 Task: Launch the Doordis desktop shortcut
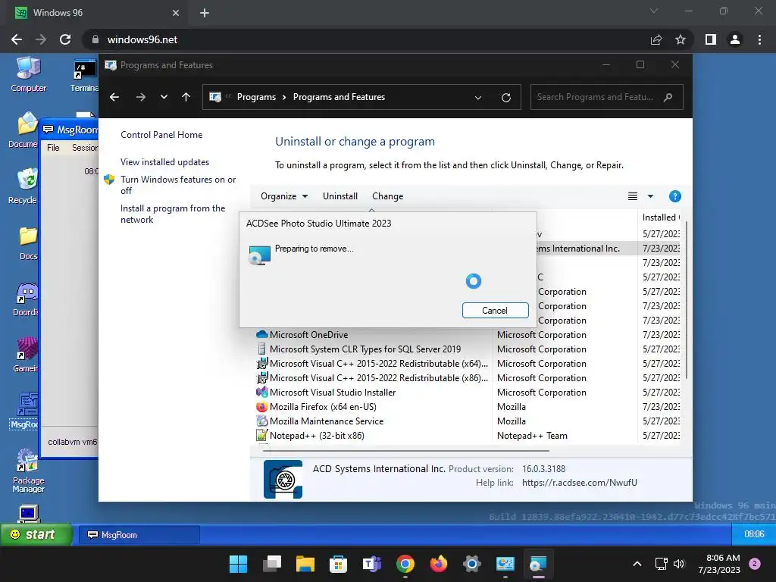(x=26, y=299)
